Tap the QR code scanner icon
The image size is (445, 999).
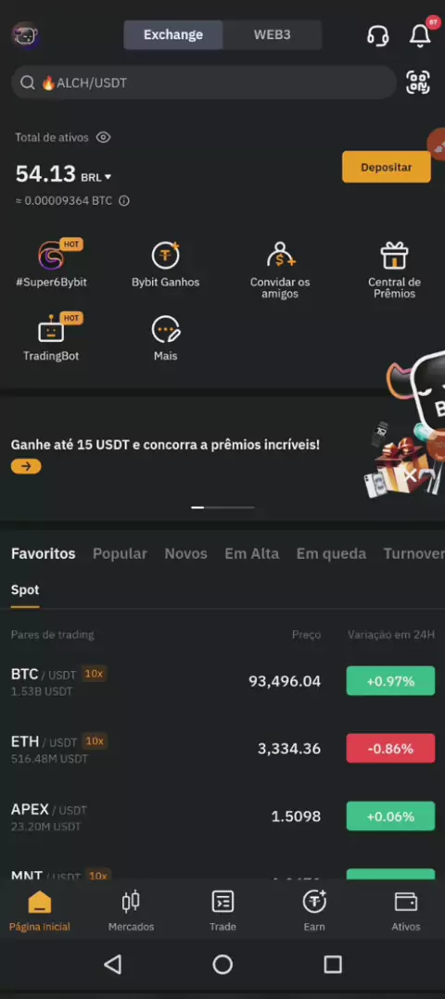tap(418, 82)
